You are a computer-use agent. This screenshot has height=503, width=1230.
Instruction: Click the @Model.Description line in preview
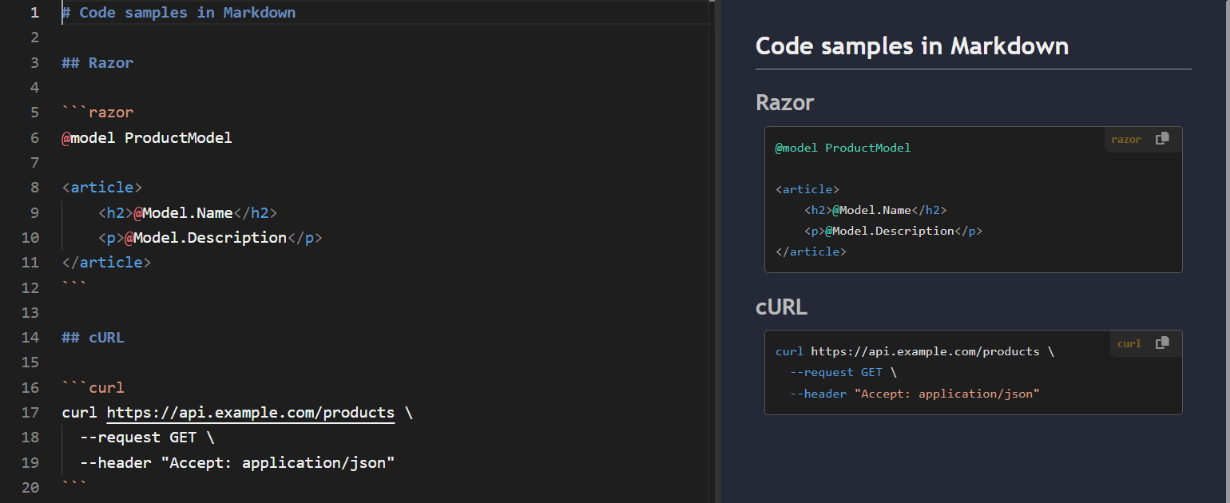pos(893,231)
